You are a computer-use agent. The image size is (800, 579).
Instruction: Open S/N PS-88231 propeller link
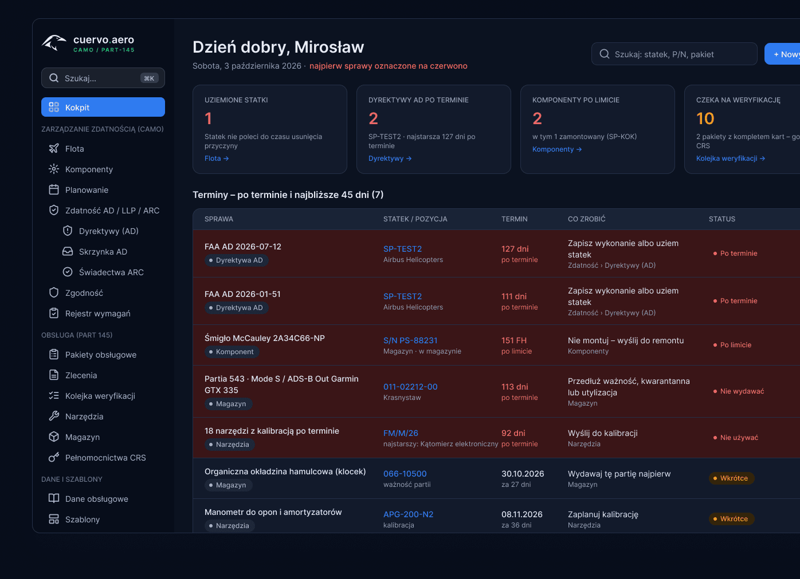point(410,340)
